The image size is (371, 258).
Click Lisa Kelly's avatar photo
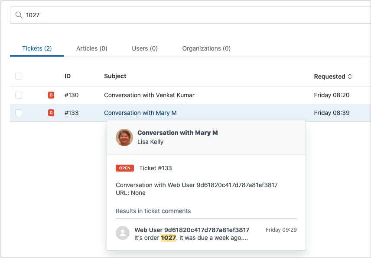[124, 137]
